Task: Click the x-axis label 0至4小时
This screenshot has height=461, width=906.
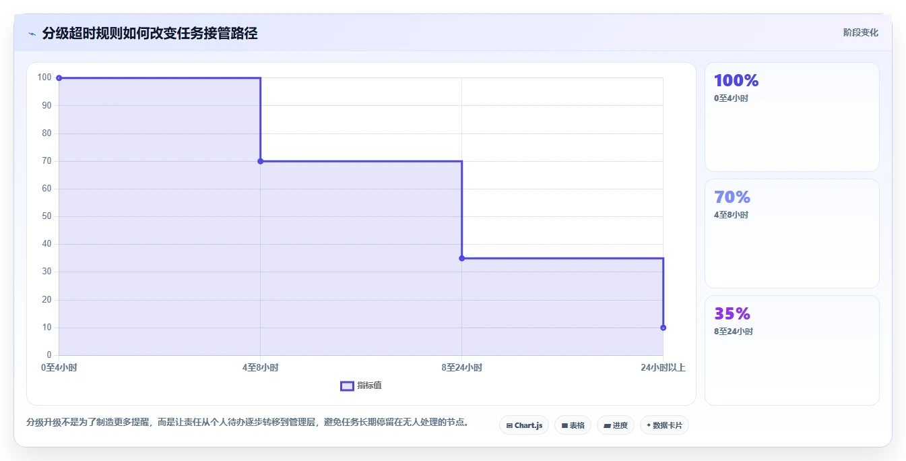Action: coord(59,368)
